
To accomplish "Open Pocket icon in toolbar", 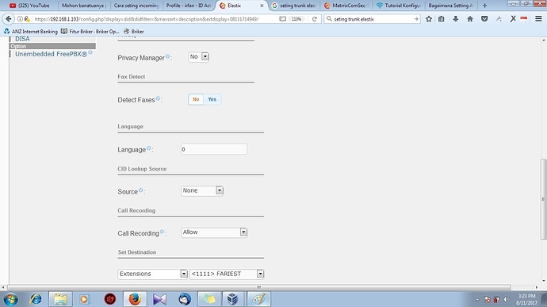I will pyautogui.click(x=484, y=19).
